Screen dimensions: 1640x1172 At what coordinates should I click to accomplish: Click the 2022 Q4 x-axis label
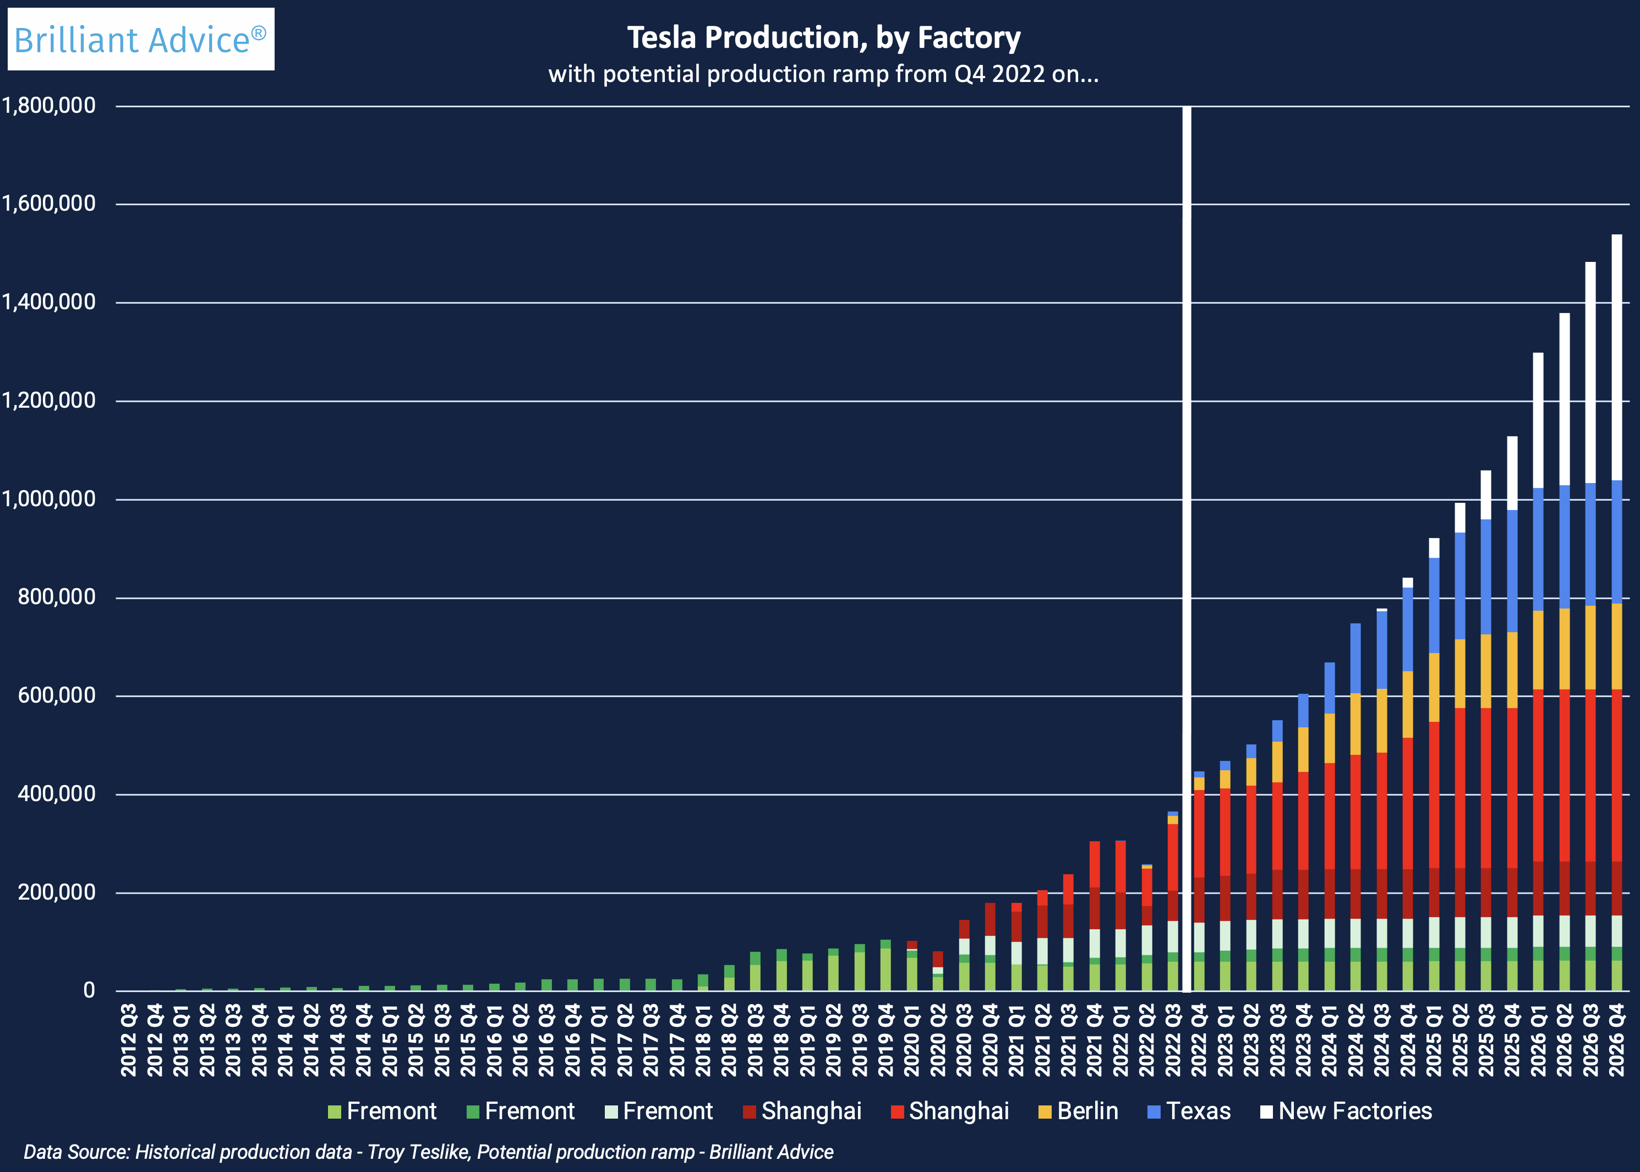coord(1199,1040)
